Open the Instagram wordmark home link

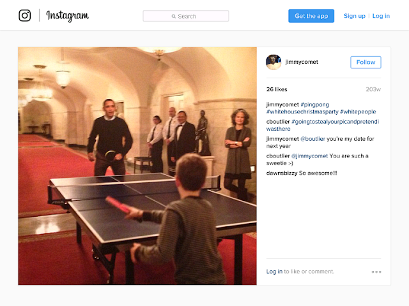click(67, 16)
